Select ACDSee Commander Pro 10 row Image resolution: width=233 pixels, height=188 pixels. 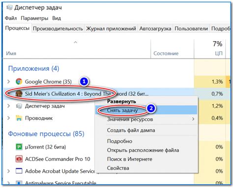pyautogui.click(x=58, y=159)
